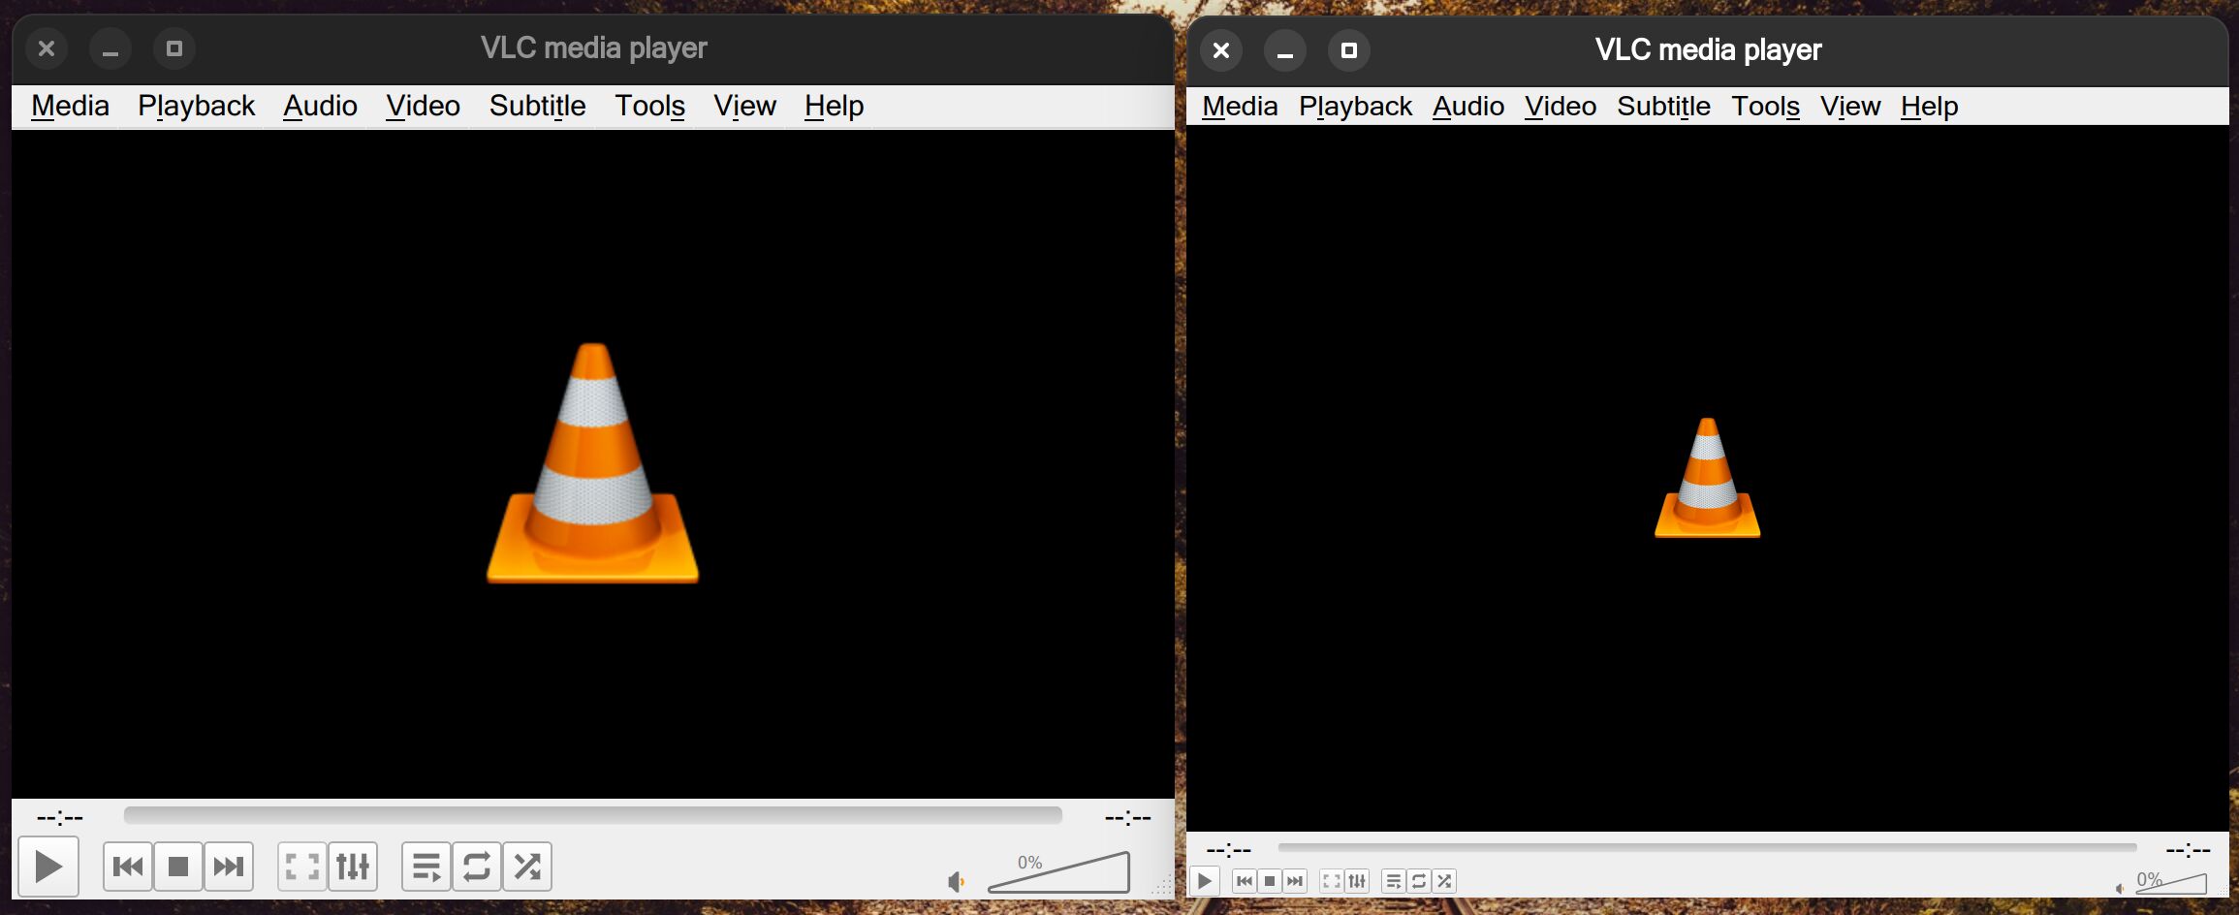Image resolution: width=2239 pixels, height=915 pixels.
Task: Click the seek bar in left VLC window
Action: [x=593, y=815]
